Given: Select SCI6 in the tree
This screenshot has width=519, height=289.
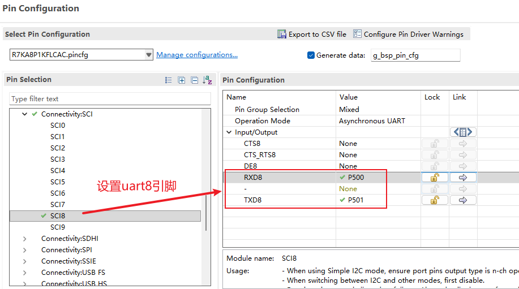Looking at the screenshot, I should pyautogui.click(x=58, y=193).
